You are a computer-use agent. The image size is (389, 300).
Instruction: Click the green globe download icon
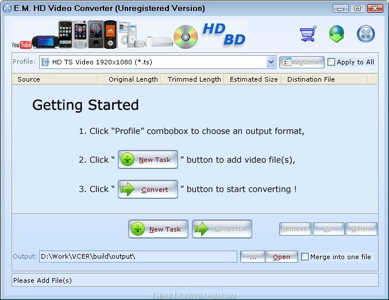(337, 34)
